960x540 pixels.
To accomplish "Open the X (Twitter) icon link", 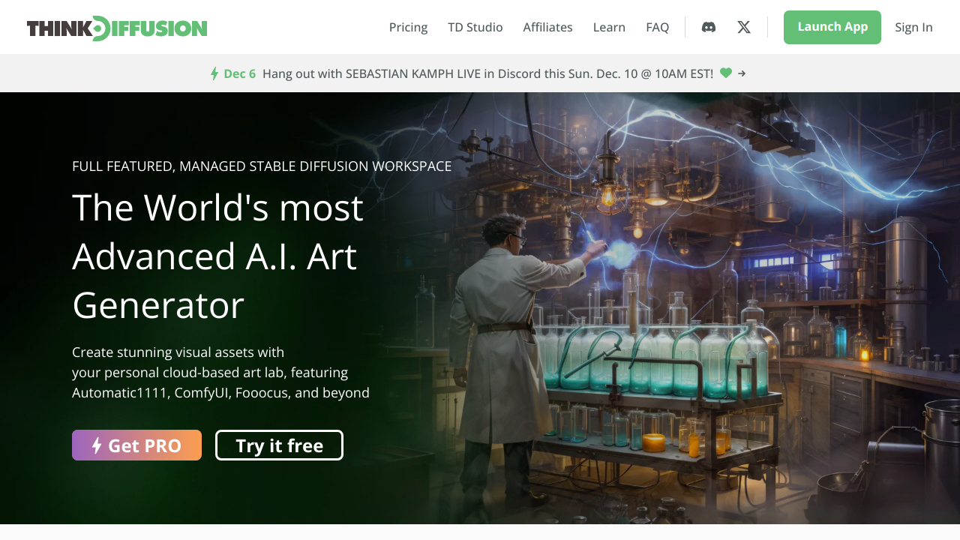I will click(x=743, y=27).
